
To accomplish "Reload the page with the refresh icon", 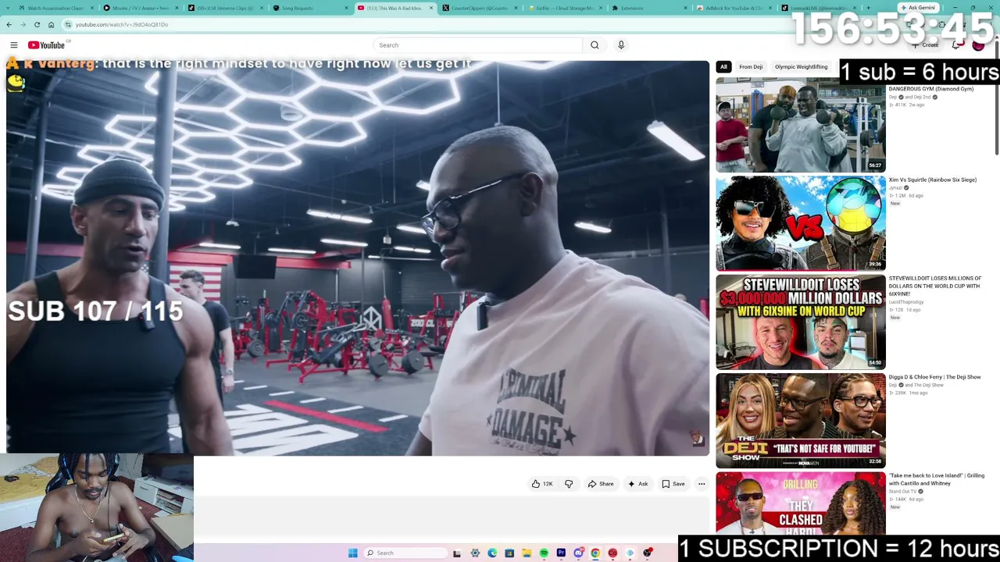I will pyautogui.click(x=37, y=24).
